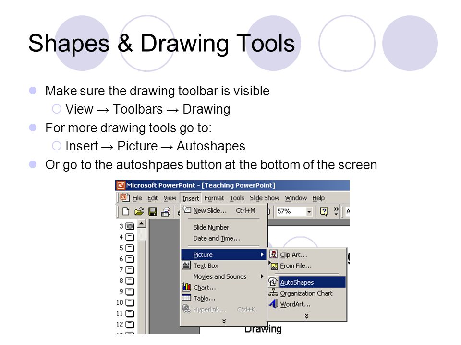Open the View menu

[x=170, y=198]
